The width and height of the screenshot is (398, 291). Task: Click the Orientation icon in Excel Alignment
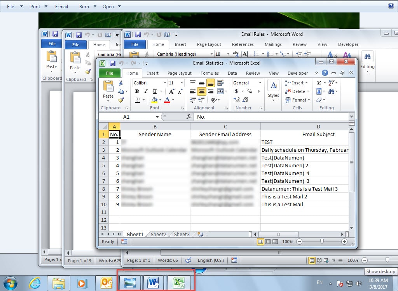[214, 100]
